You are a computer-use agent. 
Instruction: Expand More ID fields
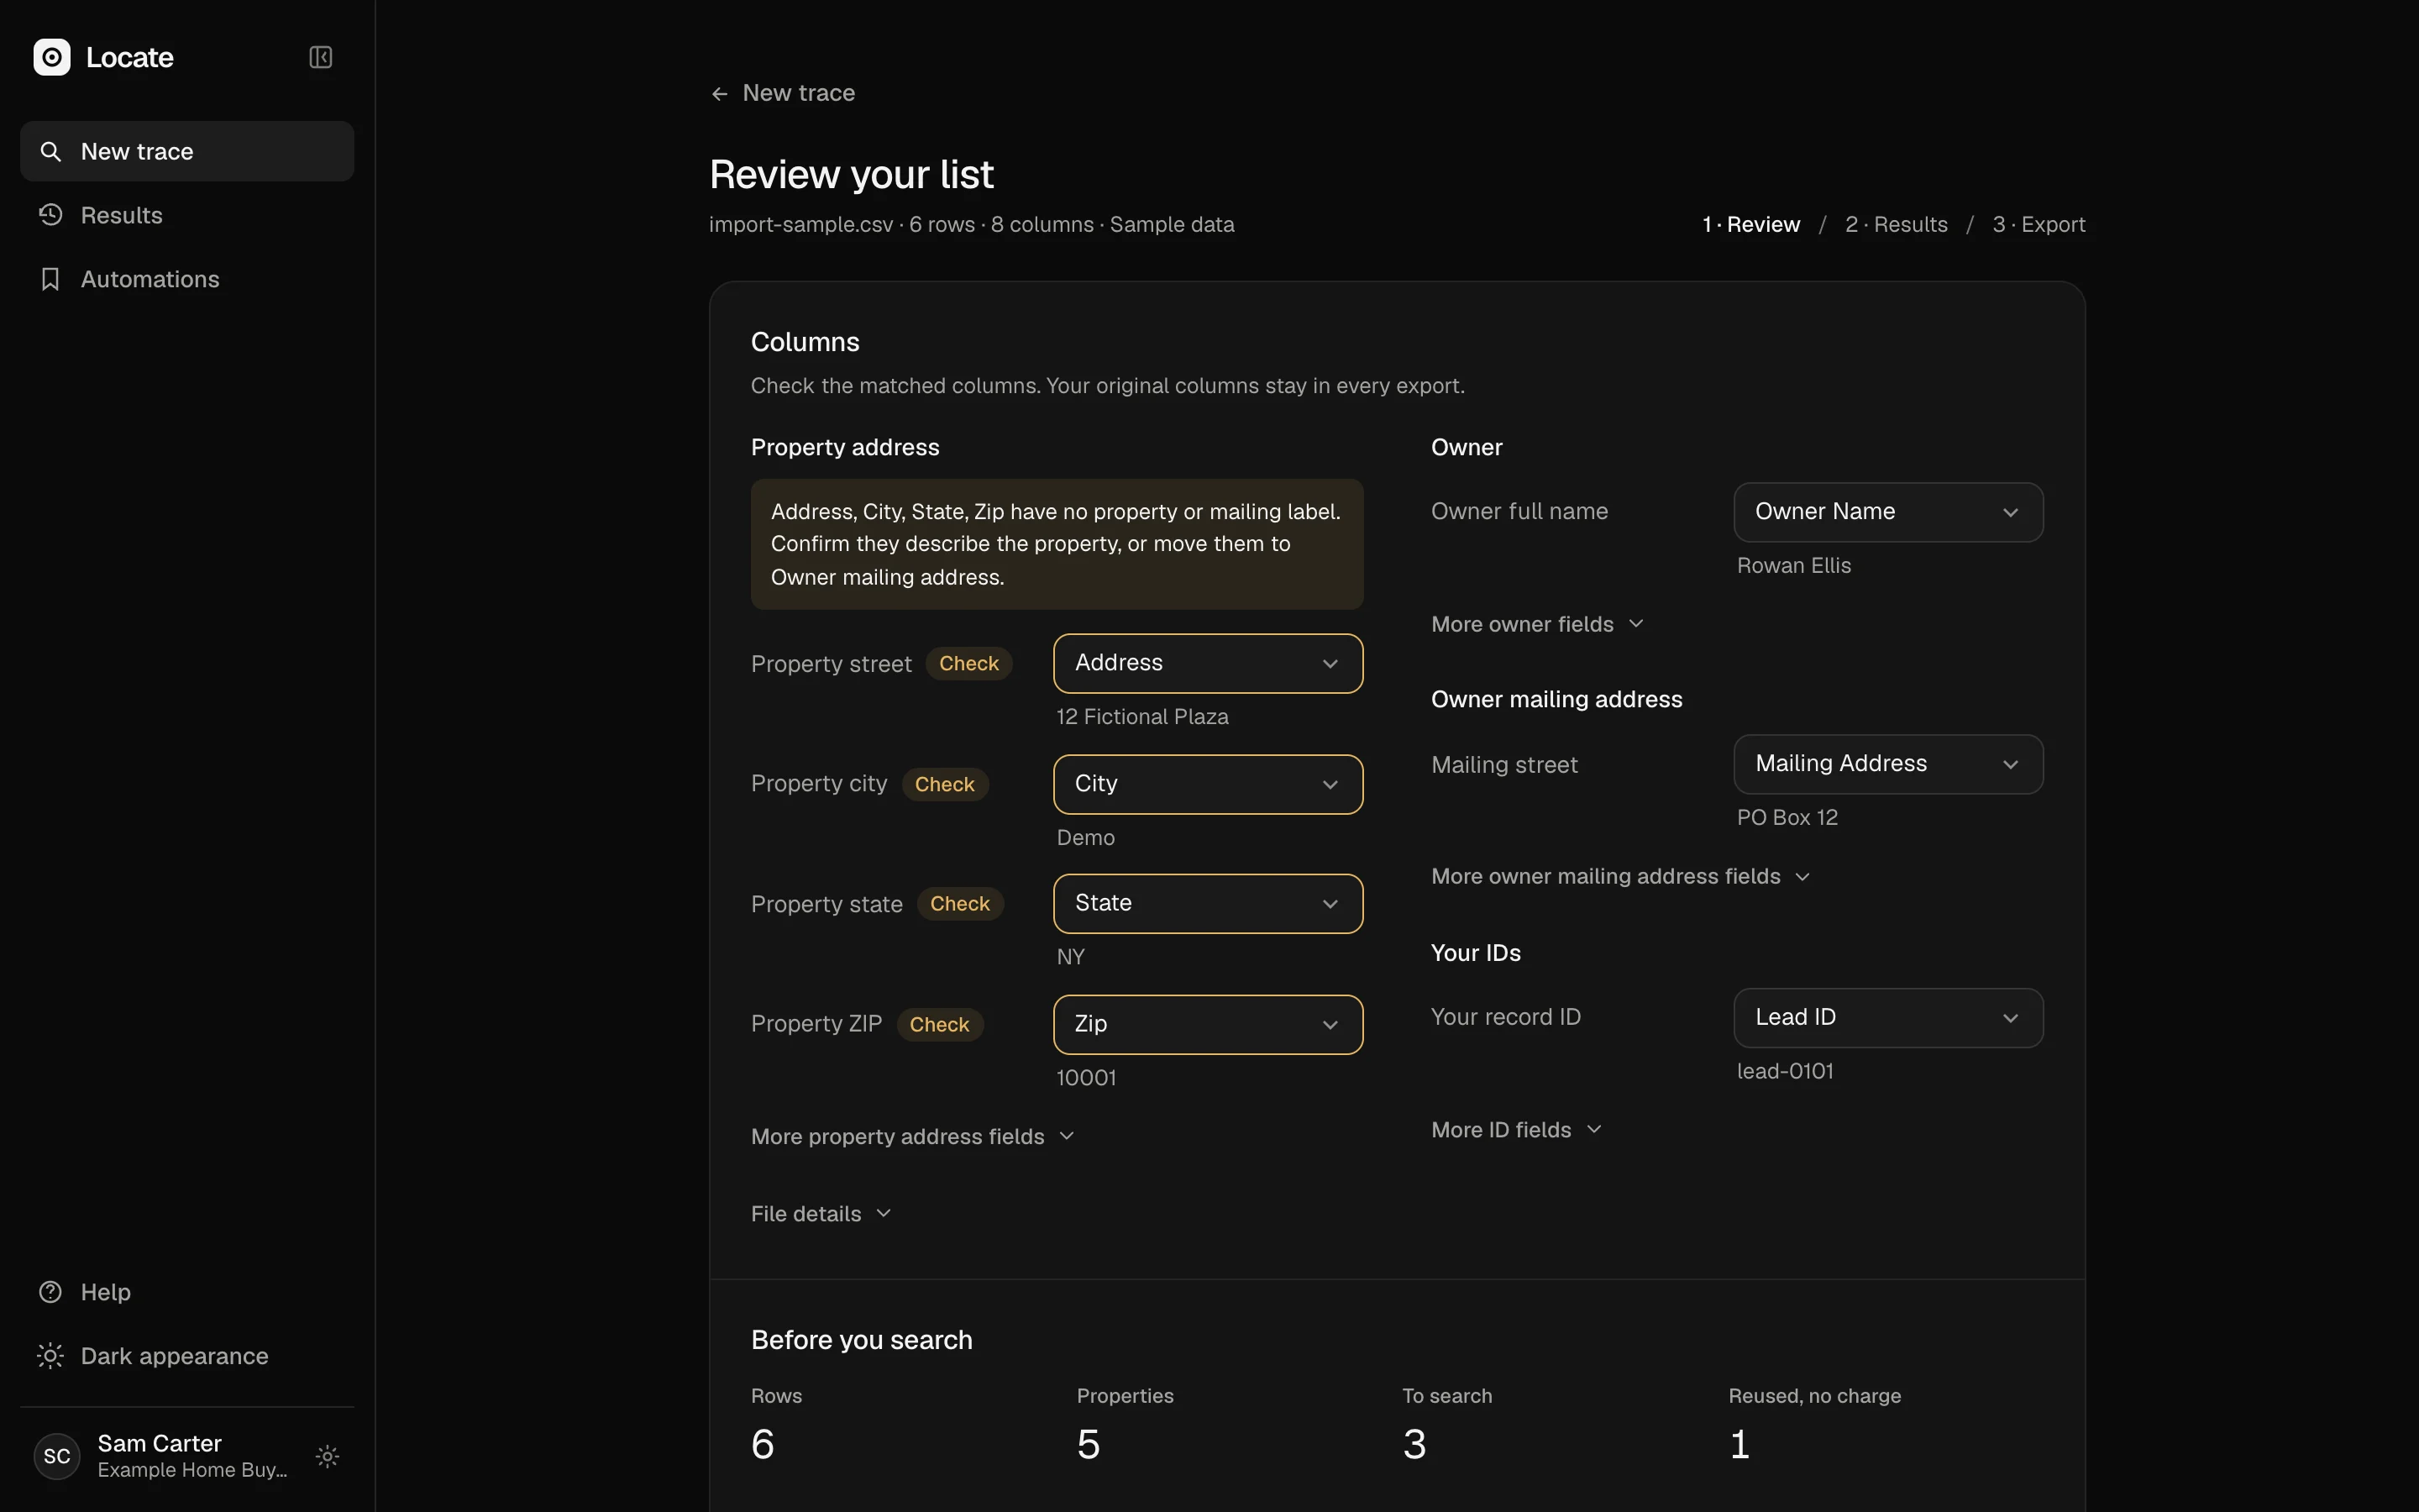[x=1516, y=1129]
